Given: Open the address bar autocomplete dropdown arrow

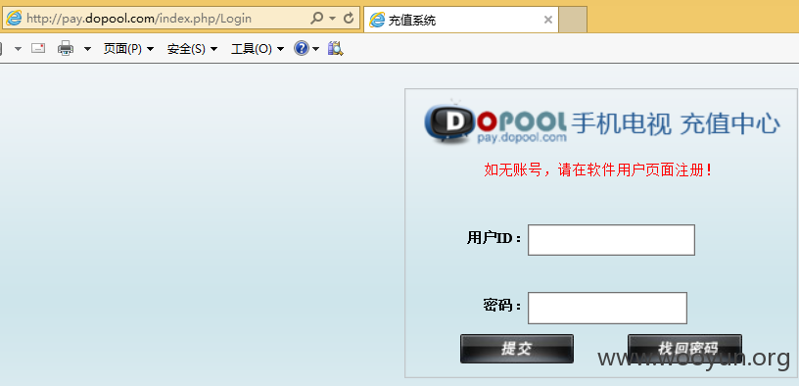Looking at the screenshot, I should (332, 19).
